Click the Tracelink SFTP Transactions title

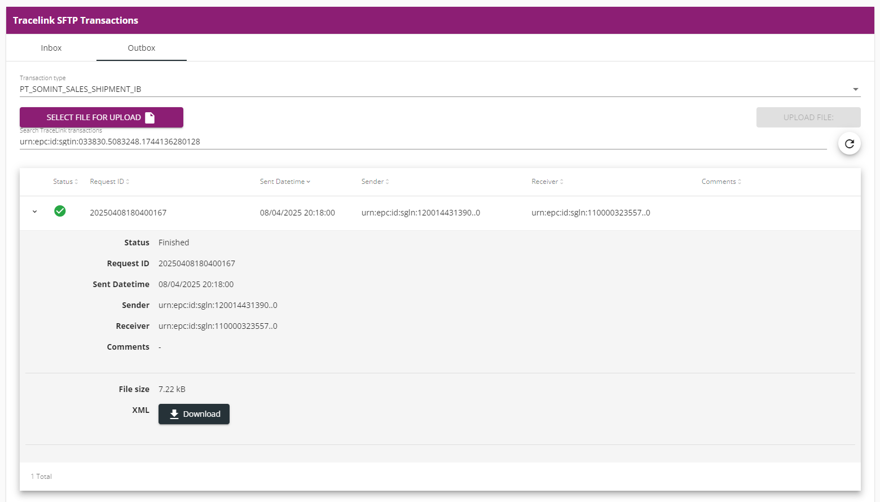point(76,20)
